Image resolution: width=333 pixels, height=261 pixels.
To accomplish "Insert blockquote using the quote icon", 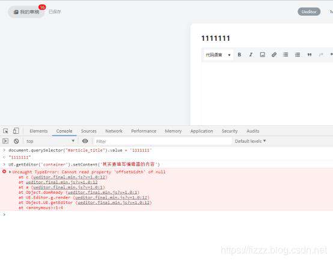I will click(x=310, y=55).
